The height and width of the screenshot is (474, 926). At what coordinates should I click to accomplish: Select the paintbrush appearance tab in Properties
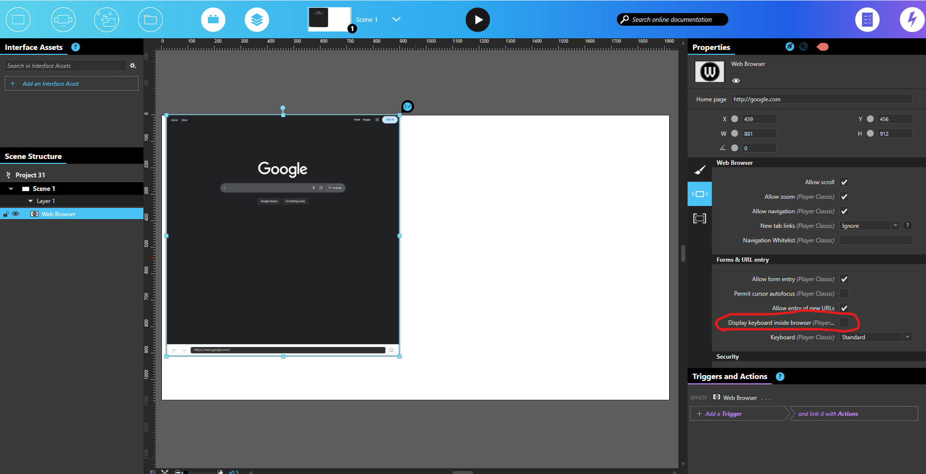700,170
